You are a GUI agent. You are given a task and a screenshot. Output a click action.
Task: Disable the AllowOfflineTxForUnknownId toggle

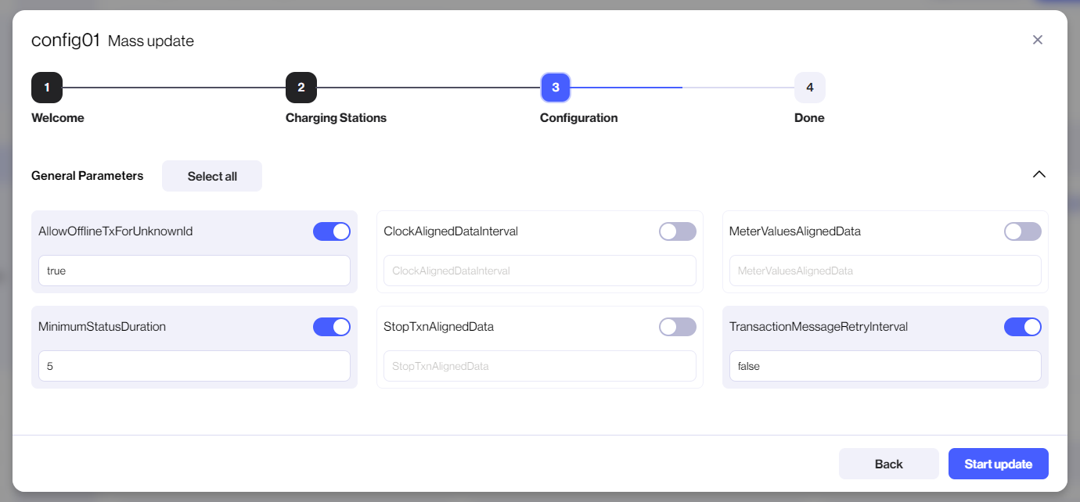point(332,231)
